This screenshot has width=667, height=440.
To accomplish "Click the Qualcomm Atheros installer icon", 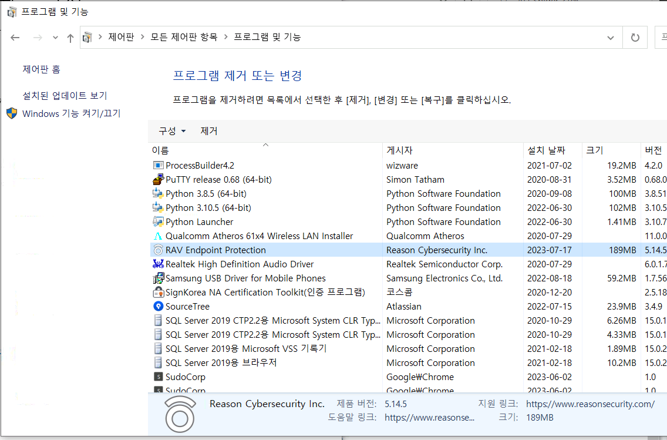I will (x=159, y=236).
